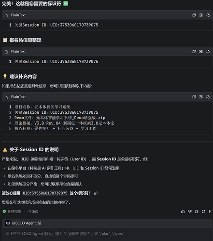The height and width of the screenshot is (241, 213).
Task: Click line 3 Demo文件 zip filename
Action: click(x=60, y=118)
